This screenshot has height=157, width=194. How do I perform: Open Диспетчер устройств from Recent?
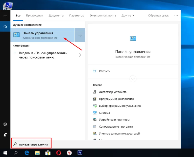(113, 92)
